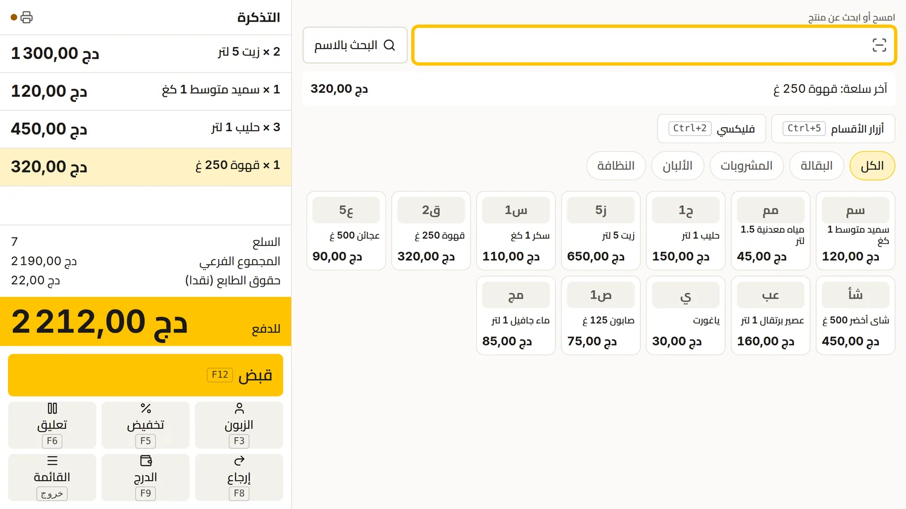Click the 75,00 دج price of صابون
This screenshot has height=509, width=906.
[592, 342]
